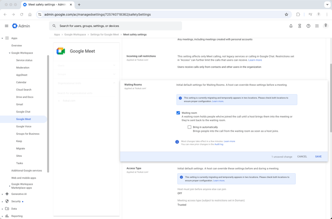Screen dimensions: 332x219
Task: Click the Apps grid icon in sidebar
Action: [x=7, y=38]
